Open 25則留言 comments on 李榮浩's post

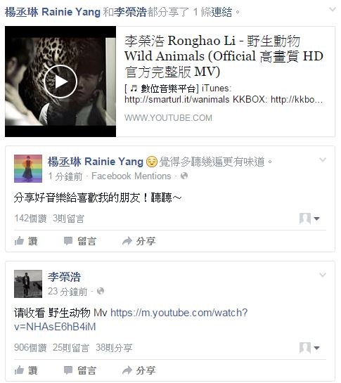[x=71, y=348]
